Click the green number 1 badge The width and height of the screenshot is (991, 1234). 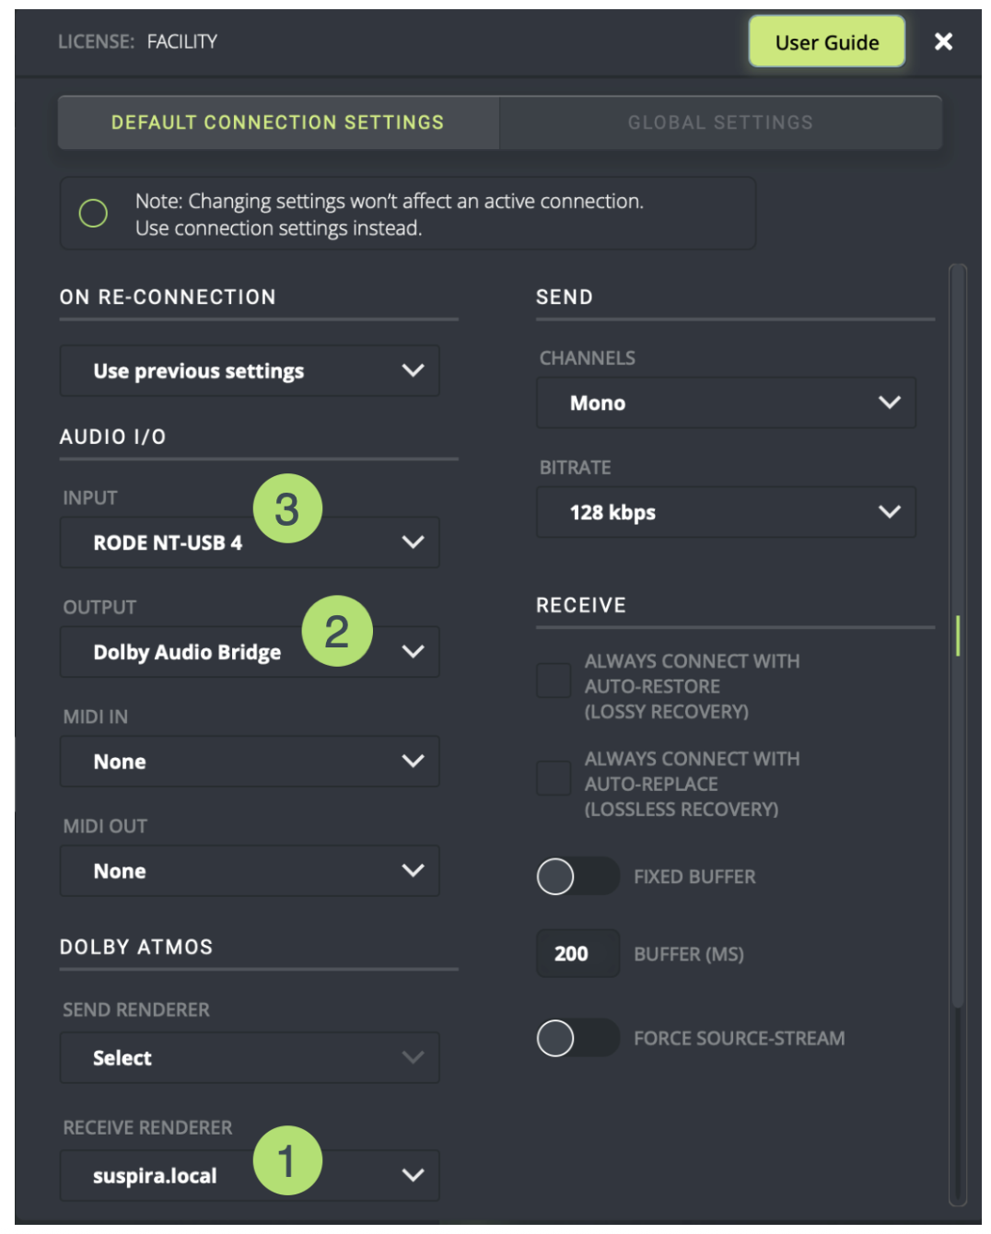pos(287,1160)
